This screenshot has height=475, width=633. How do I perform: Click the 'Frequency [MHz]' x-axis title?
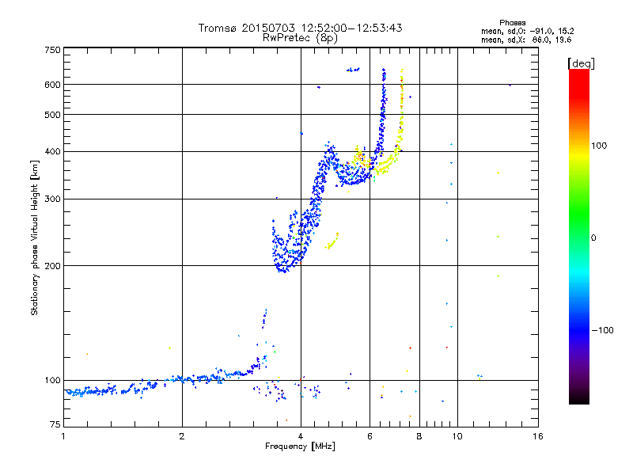pos(300,446)
